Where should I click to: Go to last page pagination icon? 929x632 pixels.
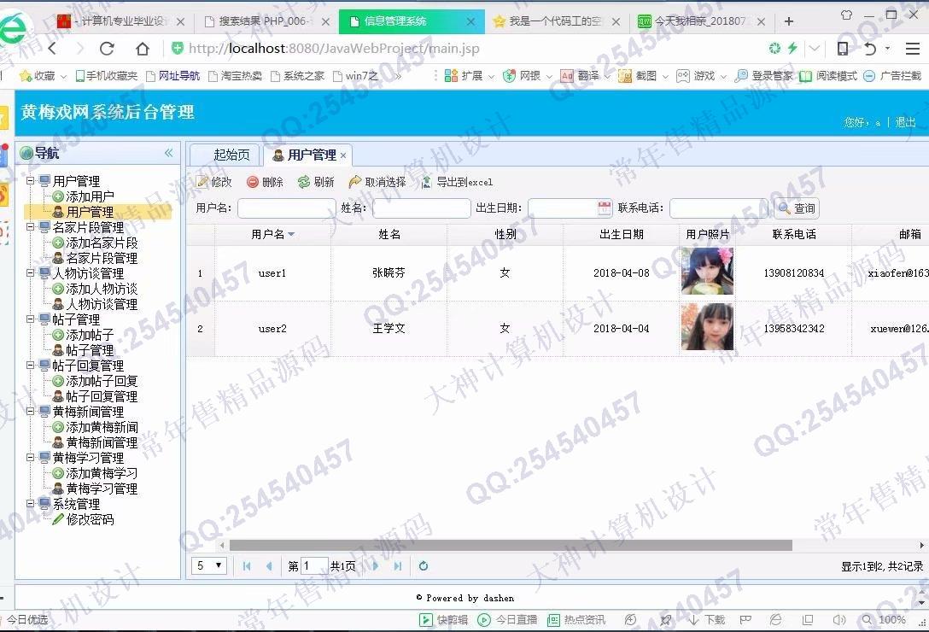coord(398,566)
